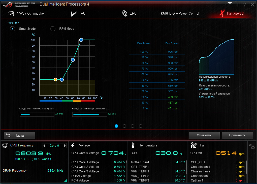
Task: Select the middle blue curve point at 65%
Action: 73,60
